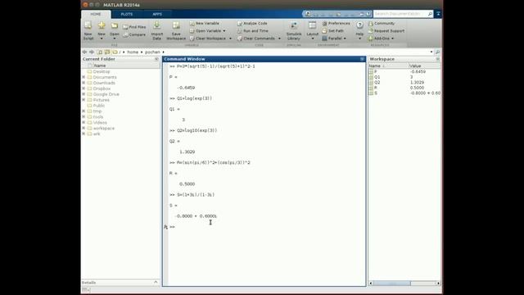Click in the Search Documentation field
This screenshot has width=524, height=295.
click(400, 14)
